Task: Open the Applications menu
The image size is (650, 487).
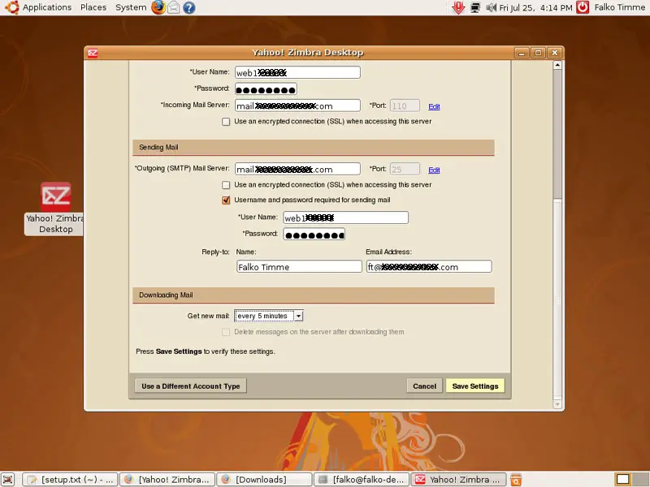Action: [47, 7]
